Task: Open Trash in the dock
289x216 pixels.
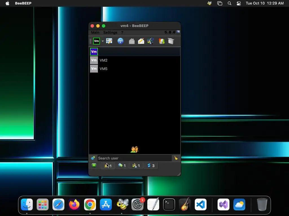Action: [262, 204]
